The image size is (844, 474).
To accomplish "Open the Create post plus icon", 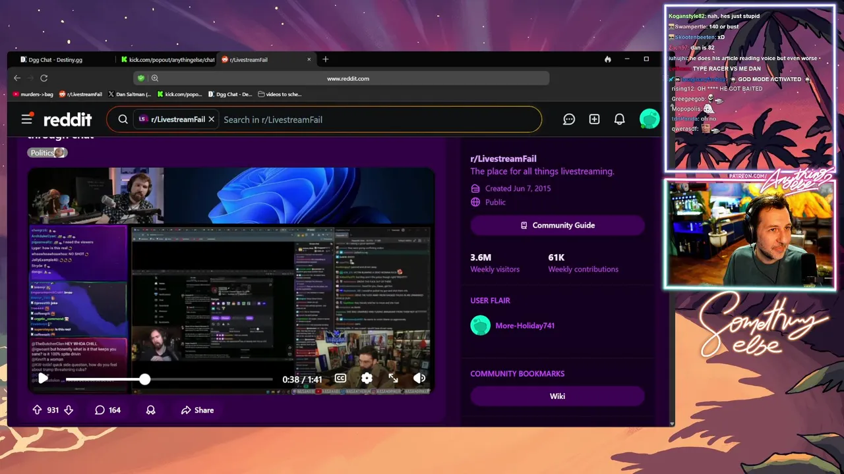I will point(594,119).
